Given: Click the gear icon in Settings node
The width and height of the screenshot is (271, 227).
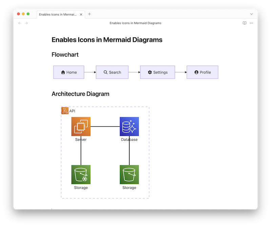Looking at the screenshot, I should pyautogui.click(x=150, y=72).
